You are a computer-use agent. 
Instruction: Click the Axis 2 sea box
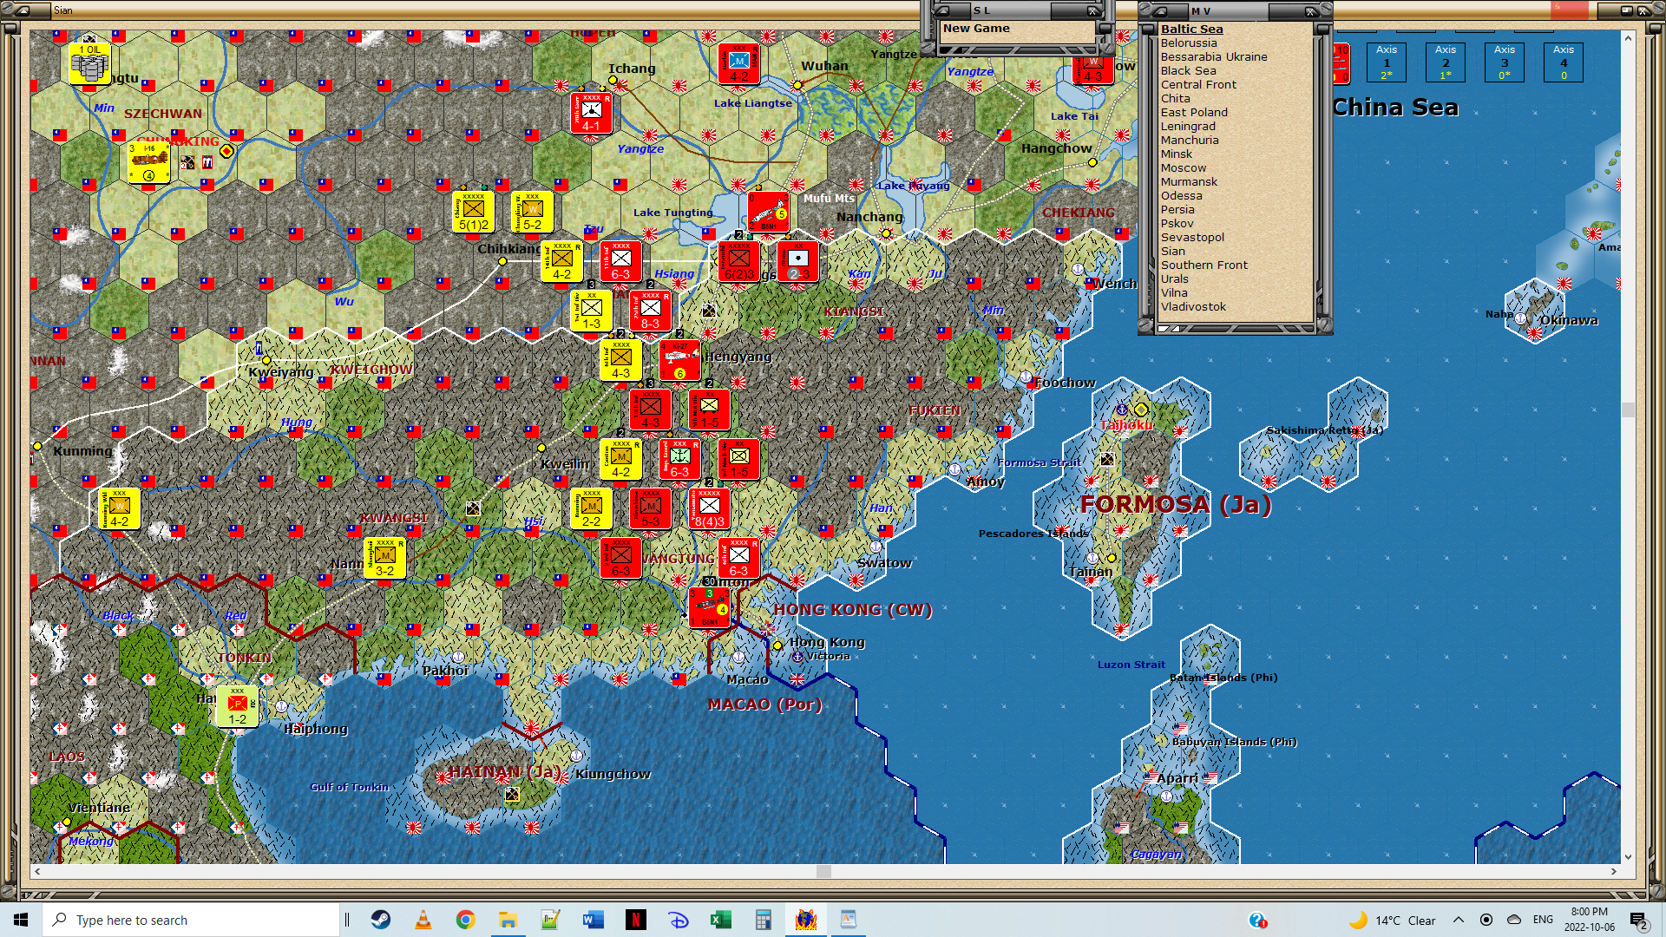1445,62
